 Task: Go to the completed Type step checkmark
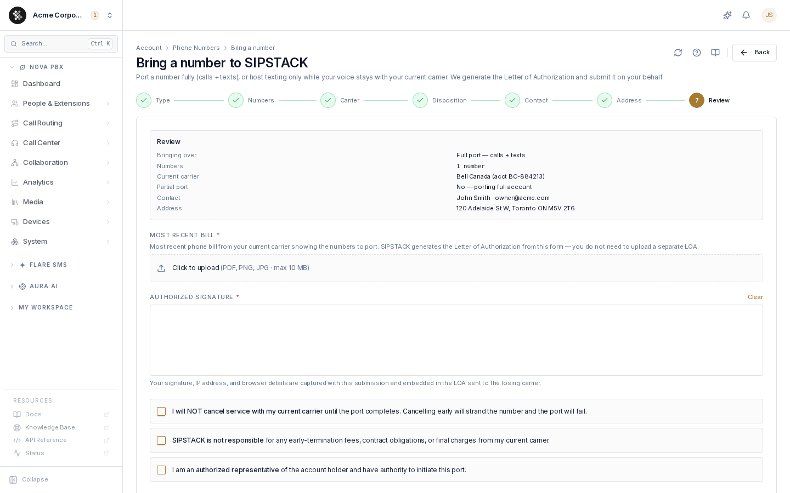pyautogui.click(x=144, y=100)
